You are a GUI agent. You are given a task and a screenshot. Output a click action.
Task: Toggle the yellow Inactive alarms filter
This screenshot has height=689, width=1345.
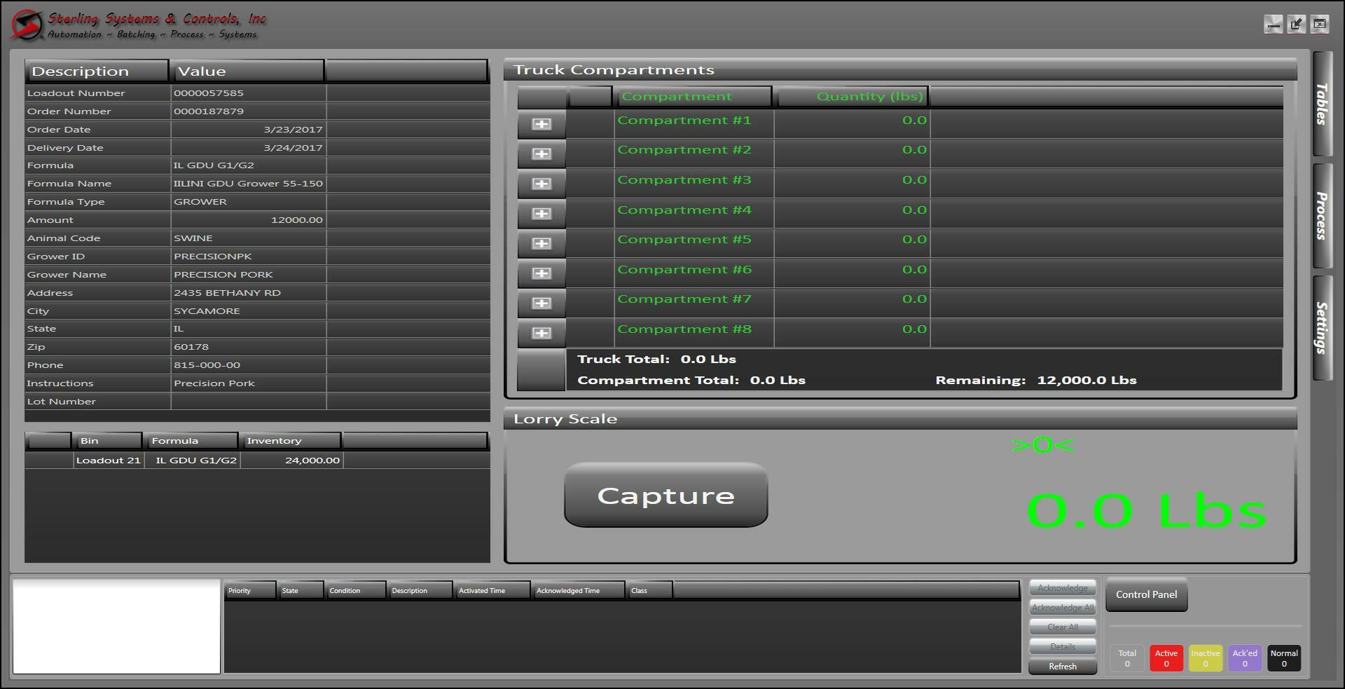click(1206, 657)
